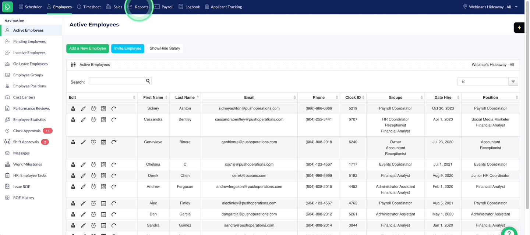530x235 pixels.
Task: Open Employee Groups in the sidebar
Action: (28, 75)
